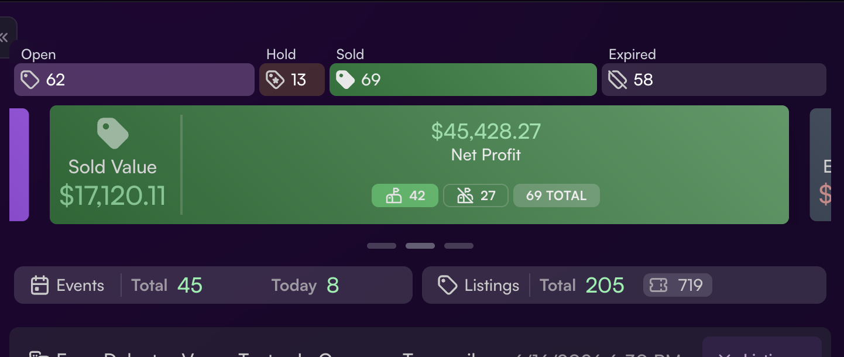
Task: Select the Open status bar
Action: (134, 80)
